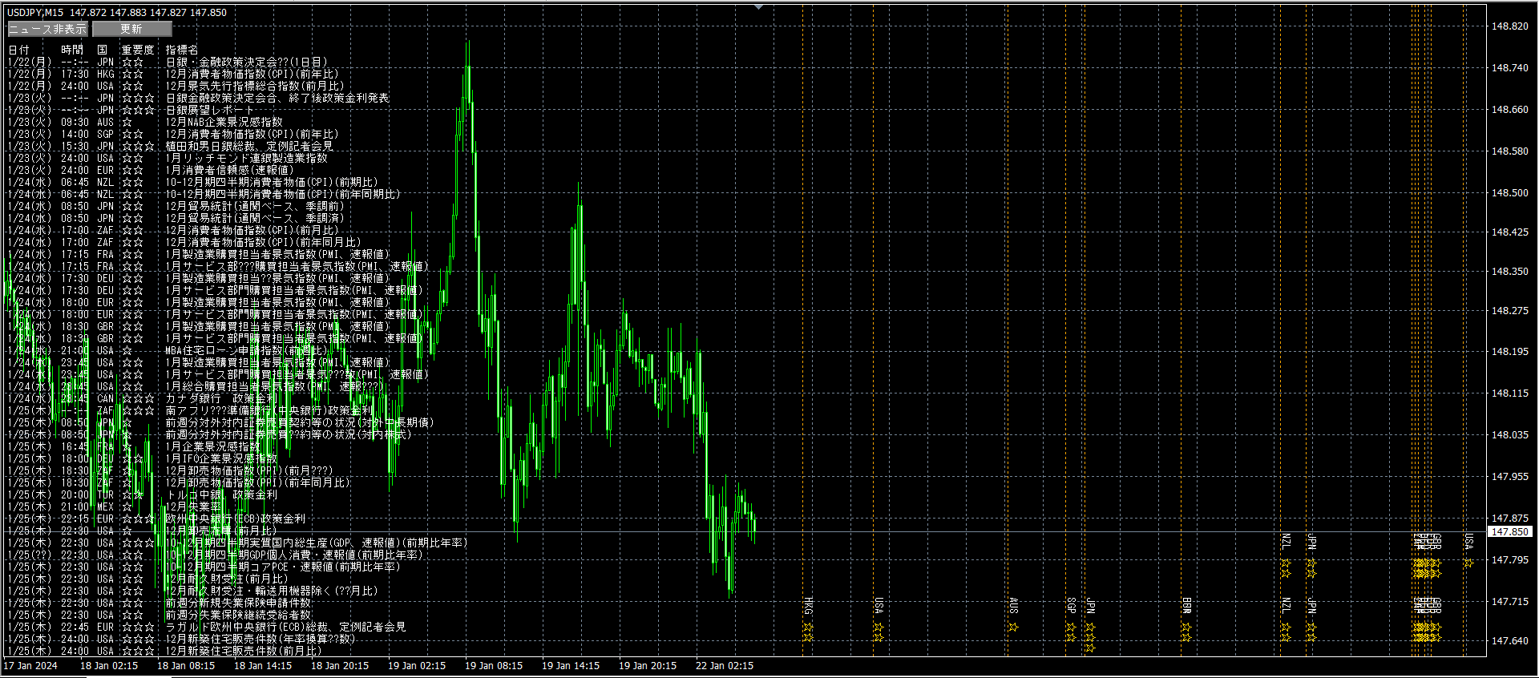Click the current price label 147.850
The width and height of the screenshot is (1539, 678).
[1509, 531]
